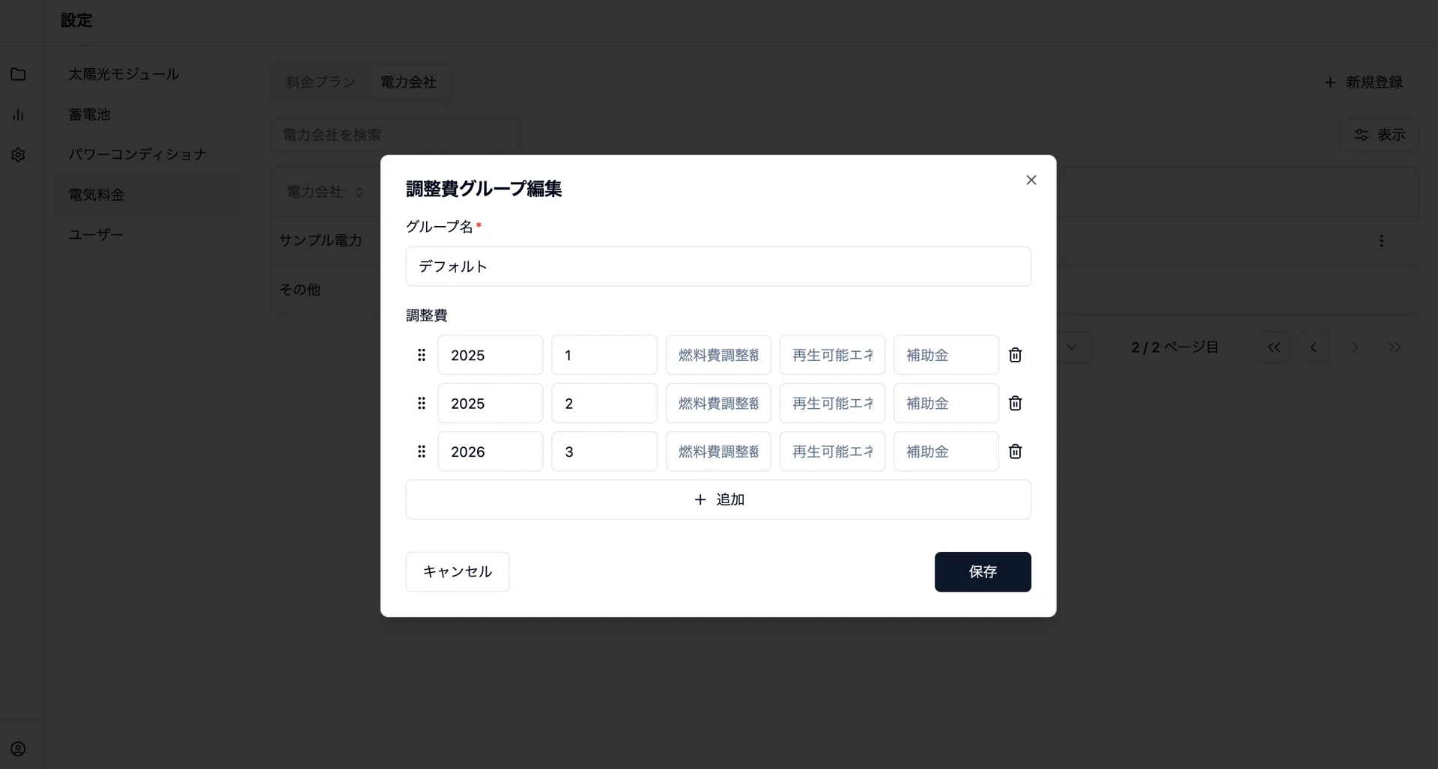Click the 保存 button

(x=983, y=572)
